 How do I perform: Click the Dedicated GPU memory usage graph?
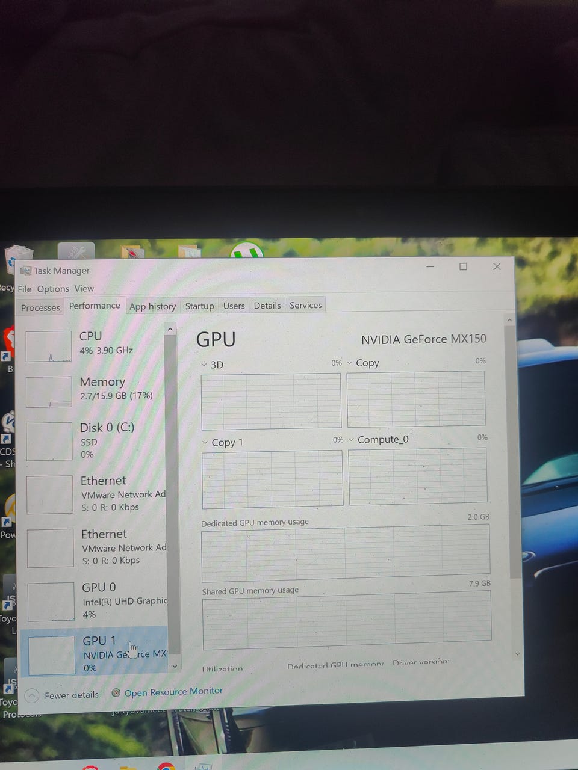coord(346,552)
